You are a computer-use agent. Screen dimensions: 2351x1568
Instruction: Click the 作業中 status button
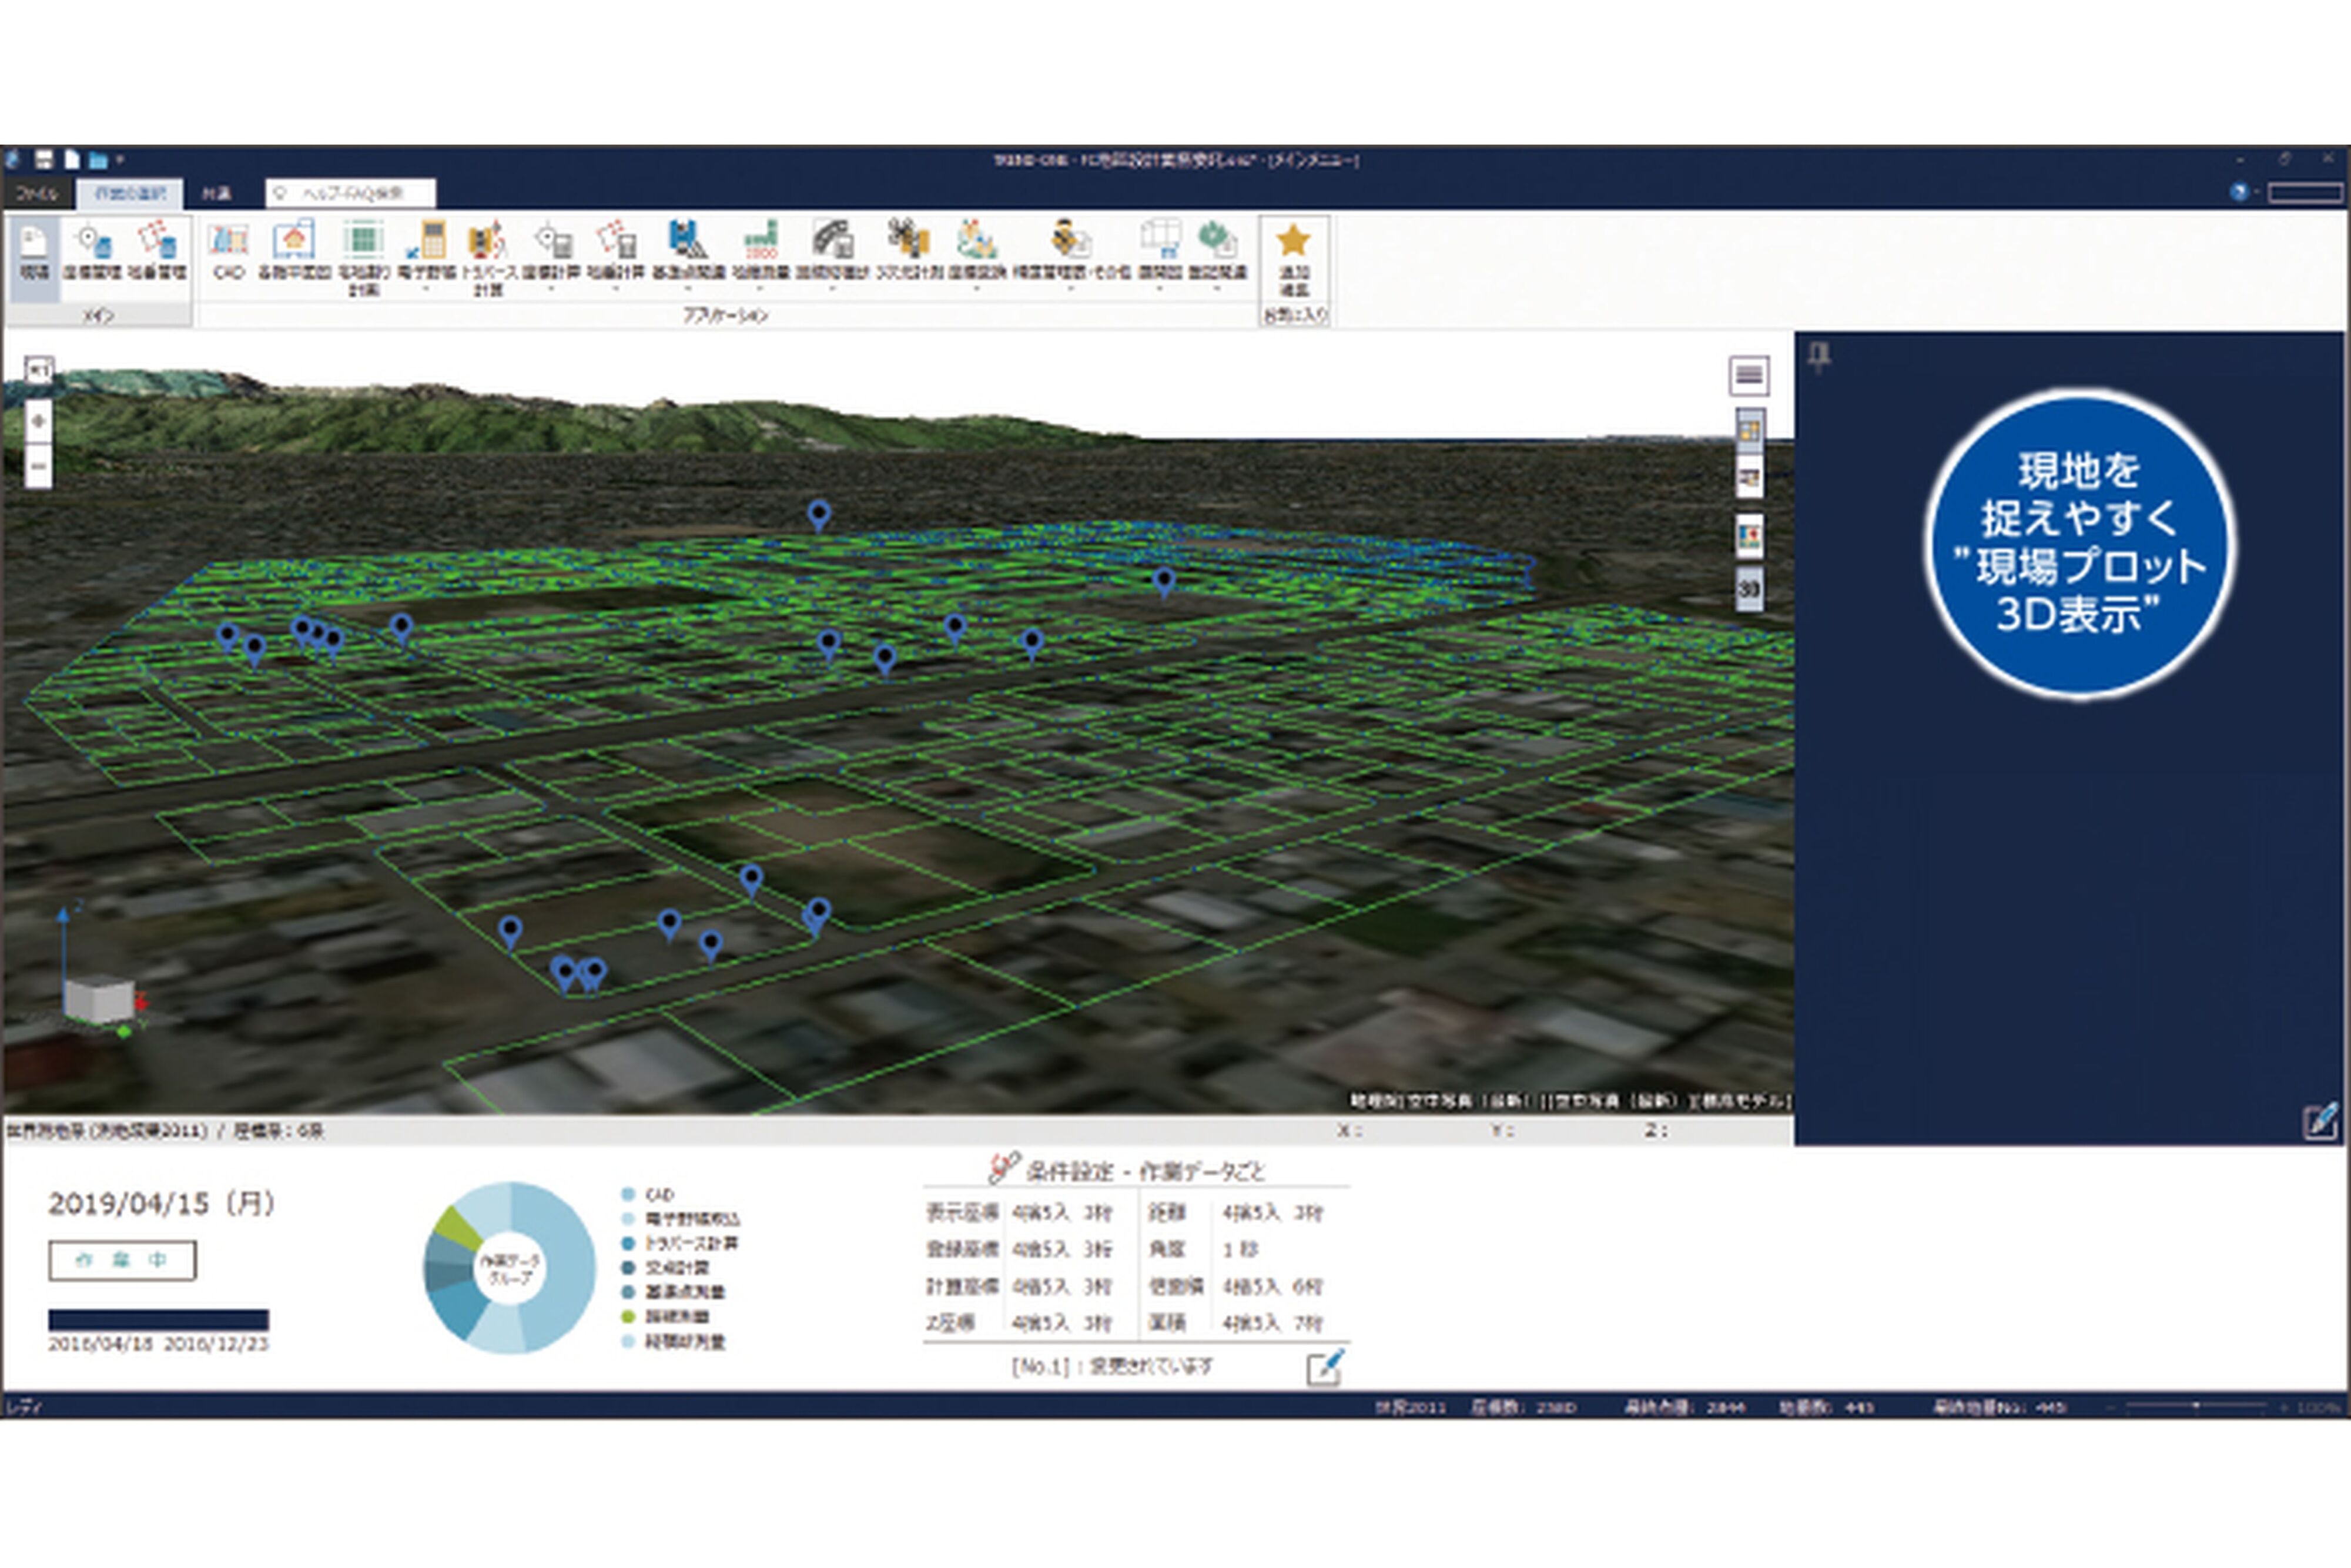click(x=122, y=1260)
